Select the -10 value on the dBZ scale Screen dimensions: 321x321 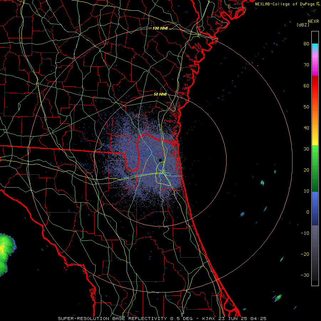point(305,233)
